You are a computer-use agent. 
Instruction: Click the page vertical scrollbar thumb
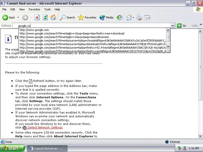tap(200, 67)
